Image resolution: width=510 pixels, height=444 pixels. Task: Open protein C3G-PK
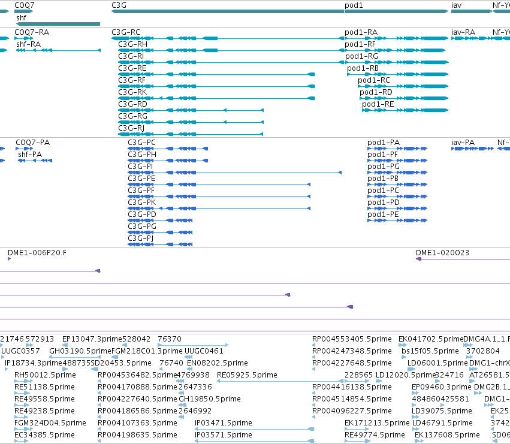pos(142,203)
